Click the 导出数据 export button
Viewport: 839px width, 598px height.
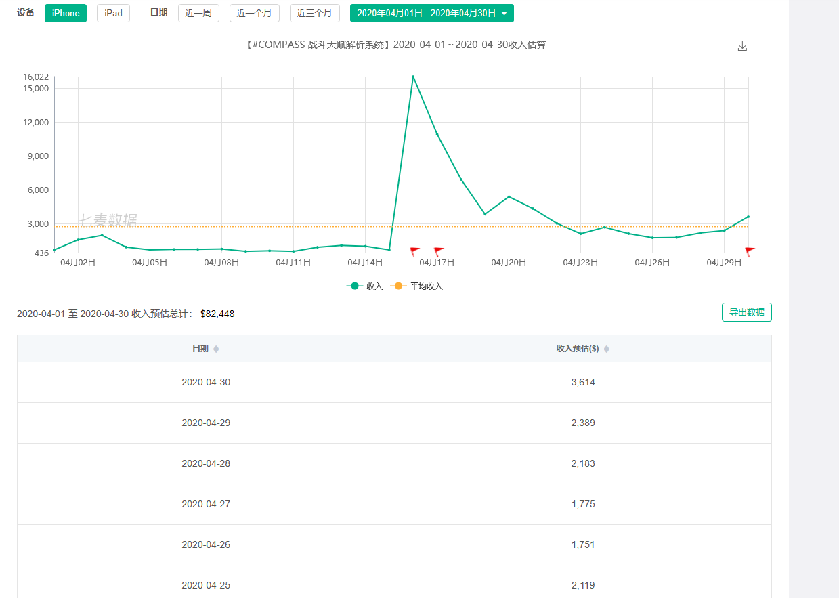(746, 312)
